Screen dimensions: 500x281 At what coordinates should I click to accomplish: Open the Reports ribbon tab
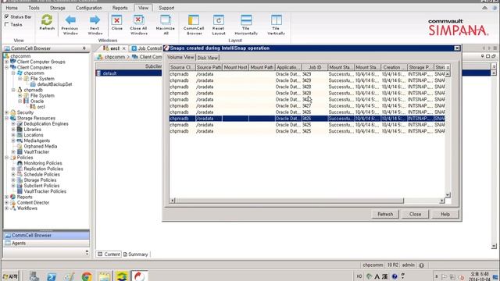[x=120, y=8]
